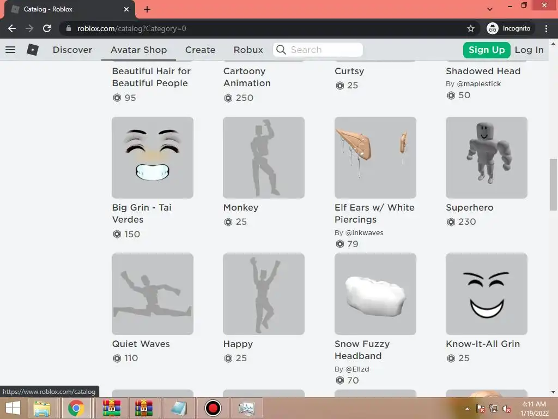Click the Action Center flag tray icon

click(x=481, y=409)
